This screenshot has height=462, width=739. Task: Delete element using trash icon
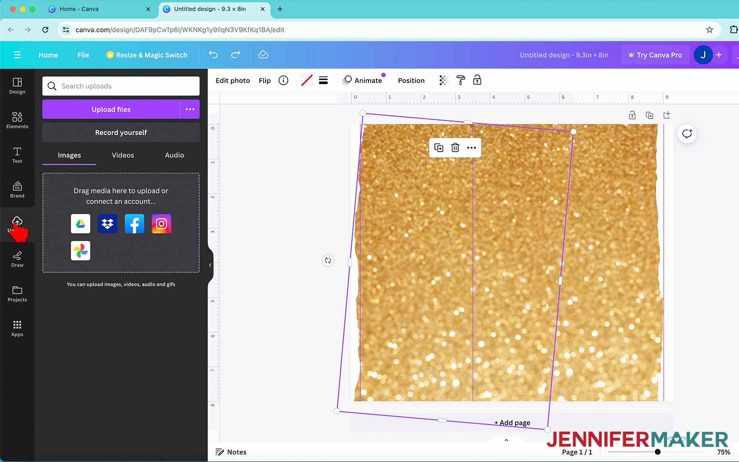tap(455, 148)
